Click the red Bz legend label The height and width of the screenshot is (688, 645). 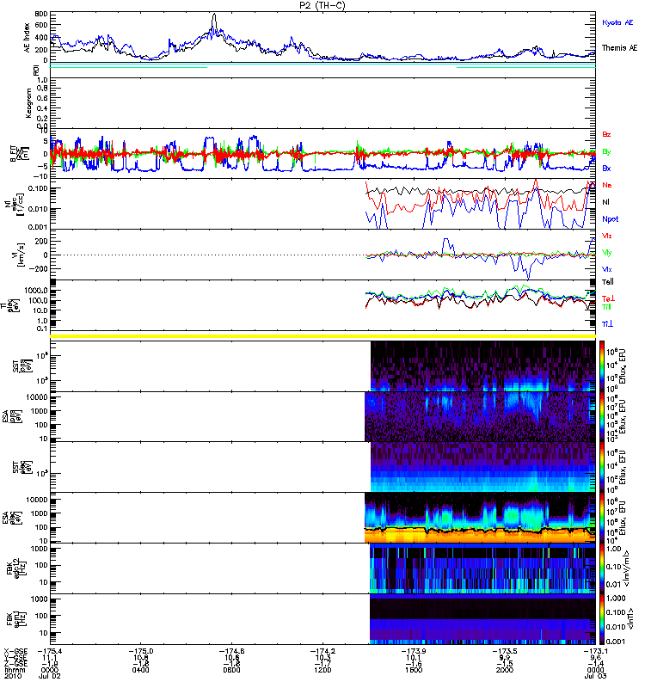606,134
